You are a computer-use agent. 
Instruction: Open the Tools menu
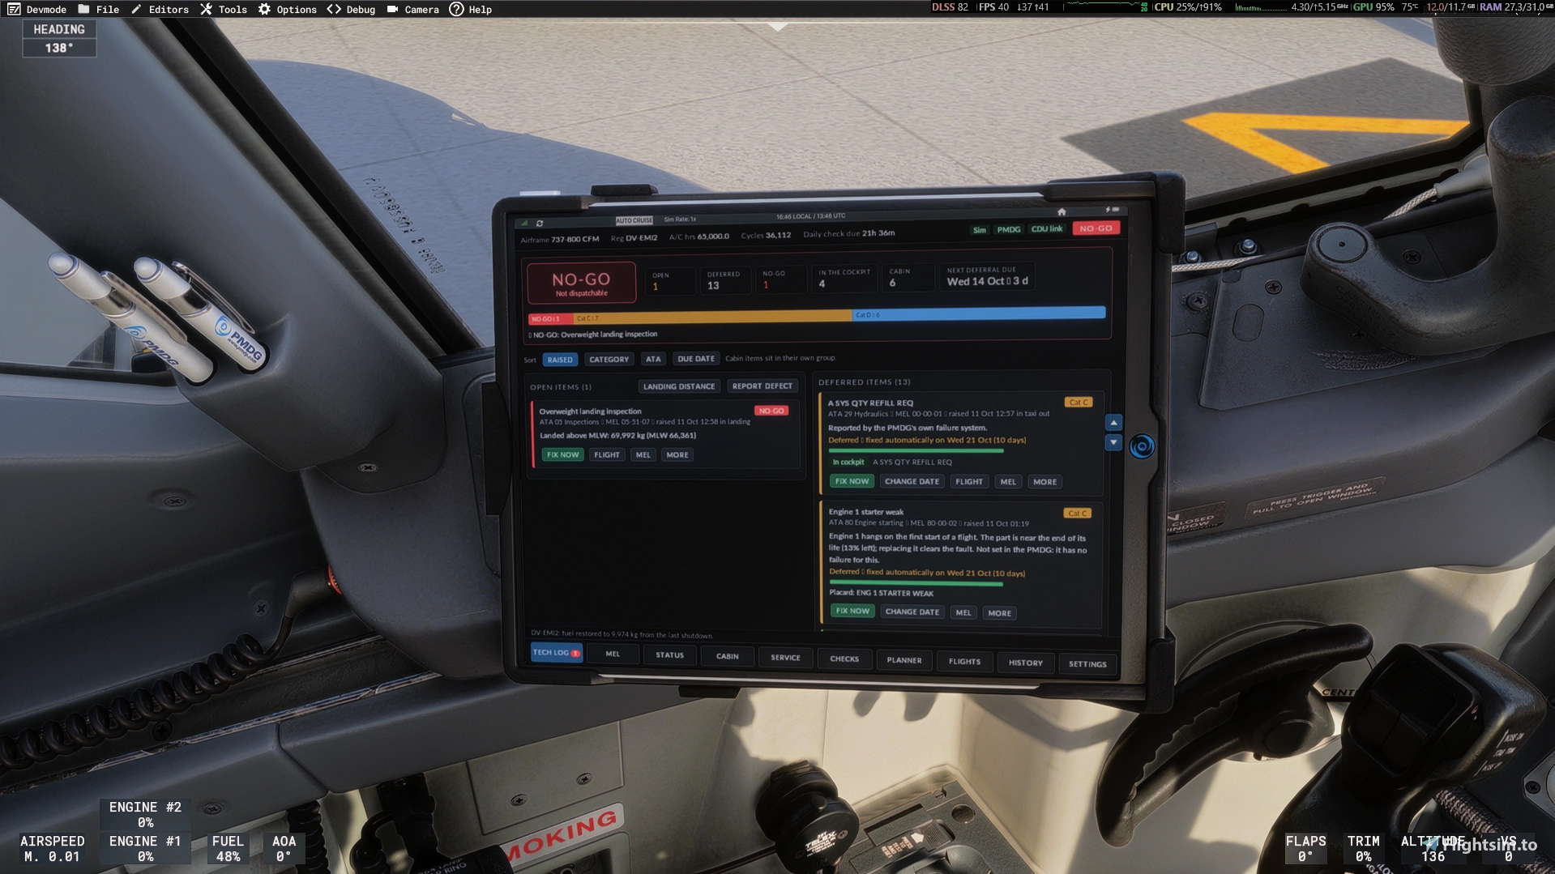224,9
